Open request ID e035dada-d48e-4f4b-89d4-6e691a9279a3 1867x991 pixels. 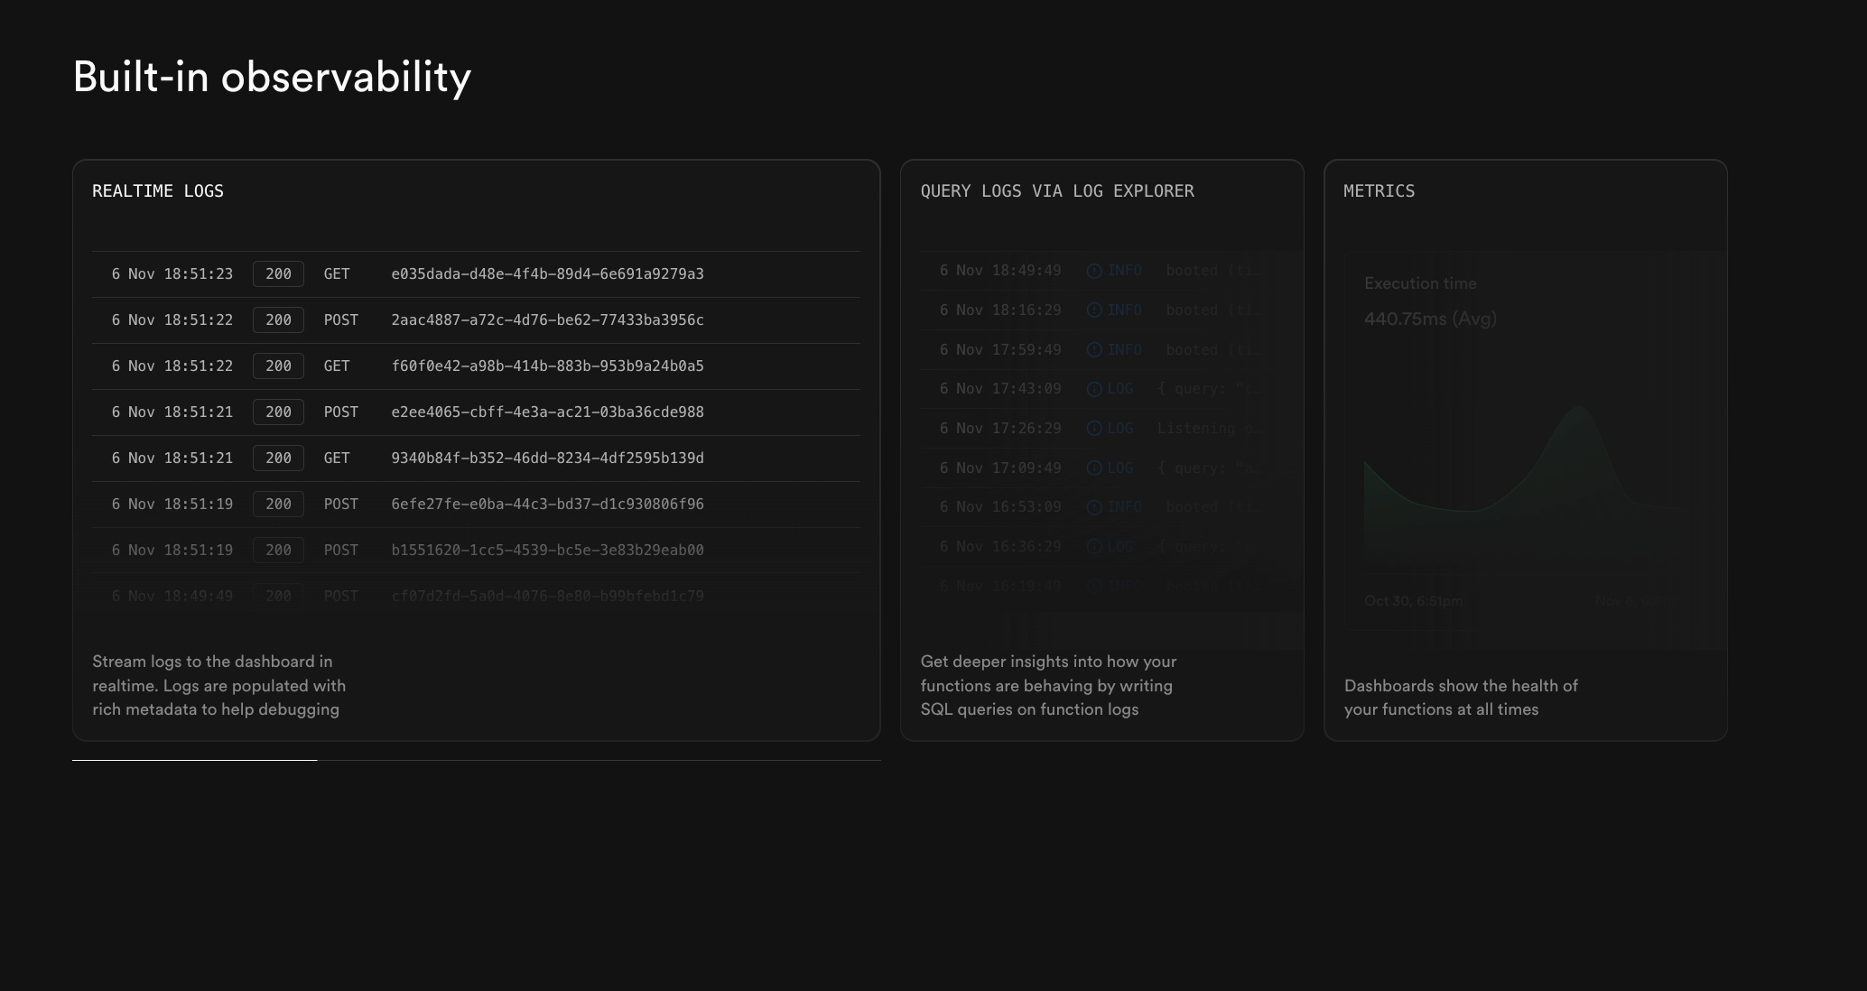click(547, 274)
